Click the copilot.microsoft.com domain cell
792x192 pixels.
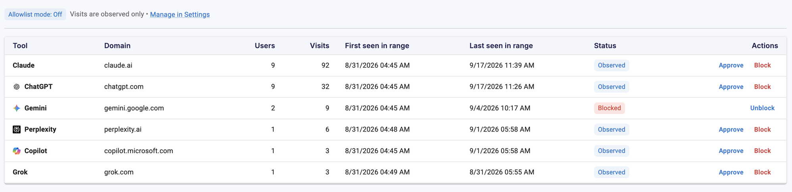click(x=138, y=151)
